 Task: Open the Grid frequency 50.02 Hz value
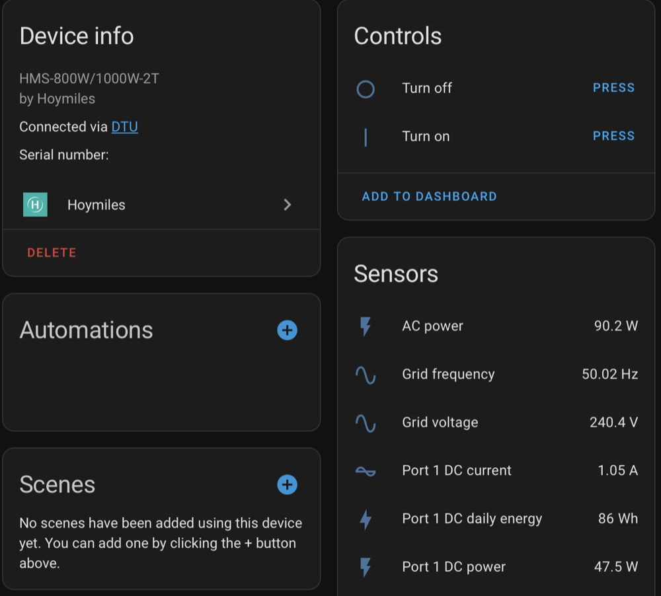click(x=609, y=374)
